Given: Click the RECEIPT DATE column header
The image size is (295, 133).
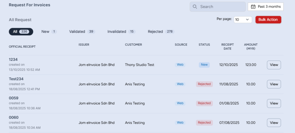Looking at the screenshot, I should pyautogui.click(x=228, y=47).
